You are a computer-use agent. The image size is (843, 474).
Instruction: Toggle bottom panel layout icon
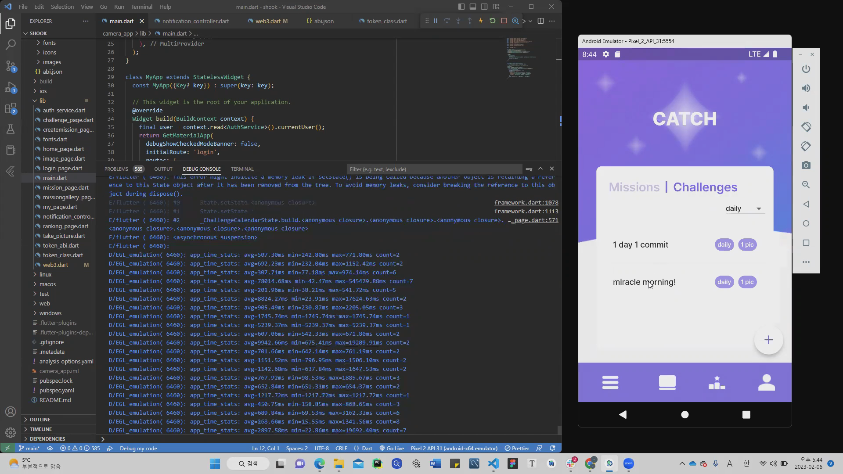[x=473, y=7]
